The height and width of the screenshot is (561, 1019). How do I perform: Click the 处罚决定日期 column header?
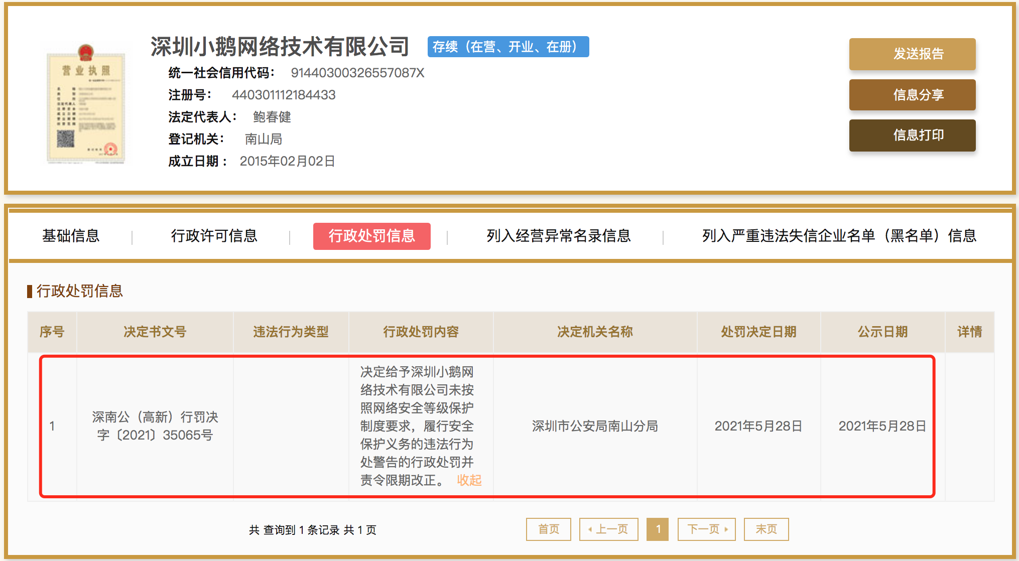(758, 332)
